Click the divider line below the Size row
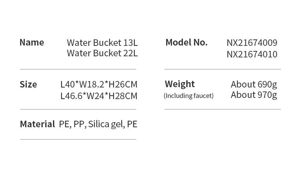 [78, 110]
